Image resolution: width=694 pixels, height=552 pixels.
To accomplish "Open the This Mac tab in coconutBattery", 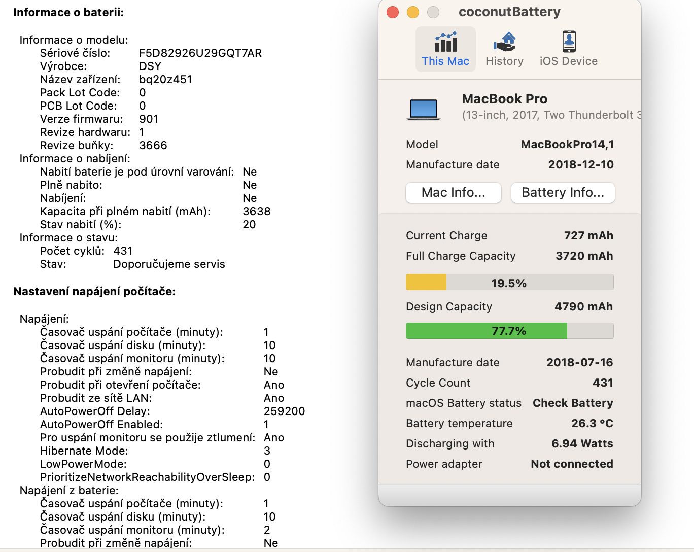I will click(445, 49).
